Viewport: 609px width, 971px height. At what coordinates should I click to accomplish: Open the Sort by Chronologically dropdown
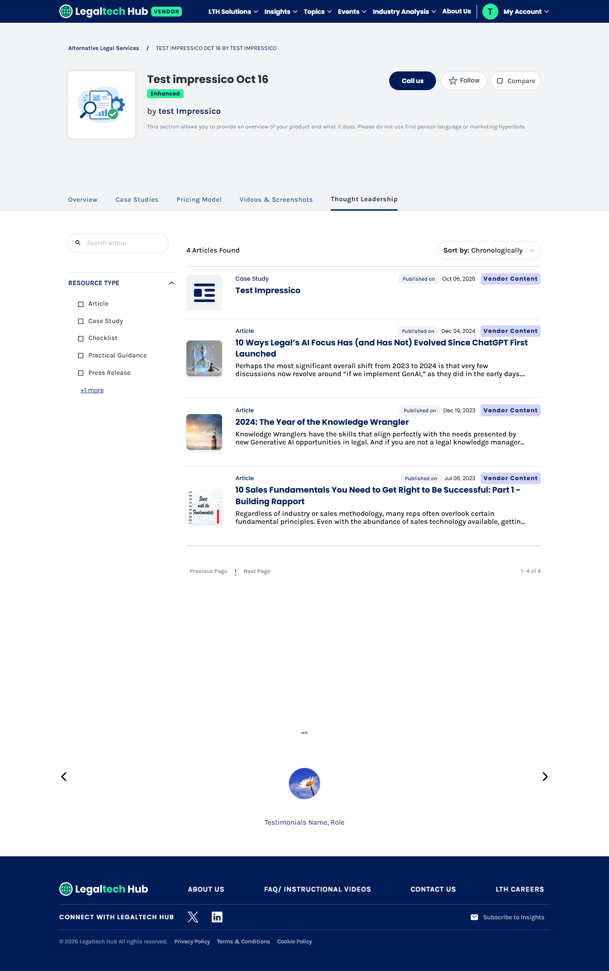pyautogui.click(x=489, y=250)
